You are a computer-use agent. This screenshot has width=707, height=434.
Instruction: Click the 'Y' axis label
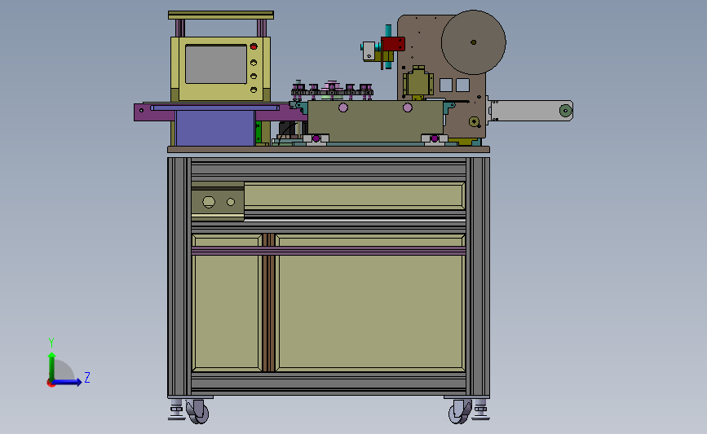[51, 343]
